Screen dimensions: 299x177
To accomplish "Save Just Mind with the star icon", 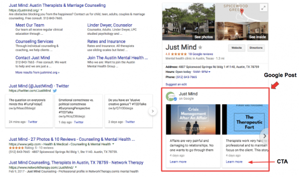I will 200,47.
